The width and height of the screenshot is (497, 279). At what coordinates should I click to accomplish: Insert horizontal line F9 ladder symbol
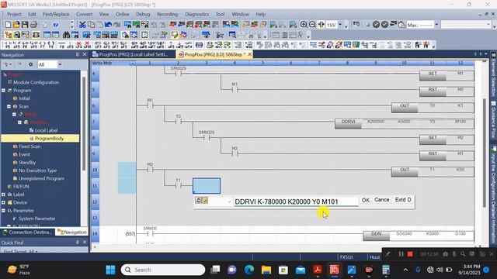tap(62, 45)
